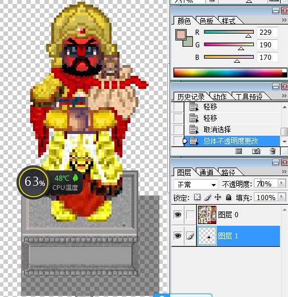Viewport: 288px width, 297px height.
Task: Set history brush source for second 轻移
Action: click(178, 118)
